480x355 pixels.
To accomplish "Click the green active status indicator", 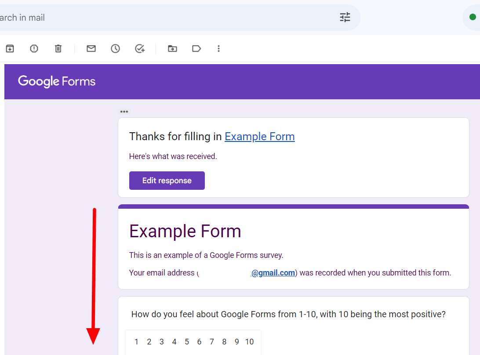I will click(473, 17).
